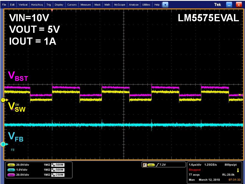Open the MyScope menu

(120, 5)
